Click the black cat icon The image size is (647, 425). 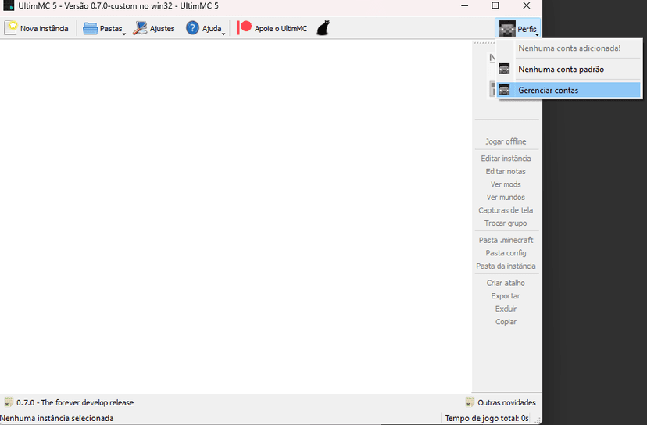[323, 28]
